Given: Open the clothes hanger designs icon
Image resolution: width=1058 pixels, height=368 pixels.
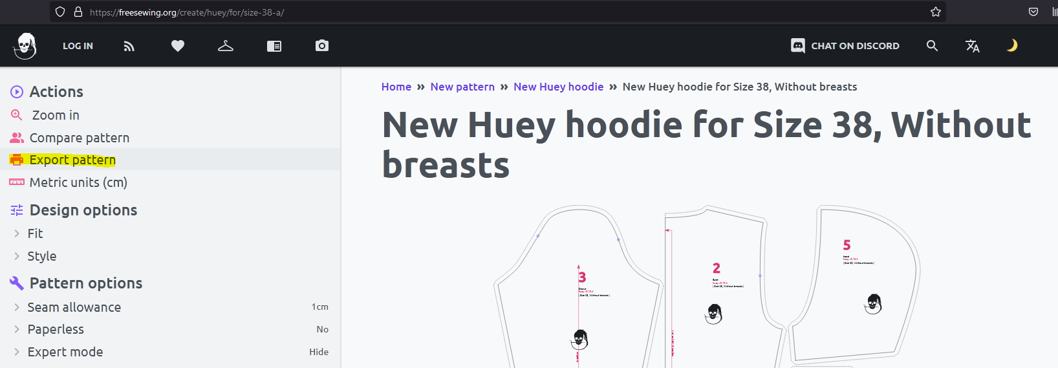Looking at the screenshot, I should tap(226, 46).
